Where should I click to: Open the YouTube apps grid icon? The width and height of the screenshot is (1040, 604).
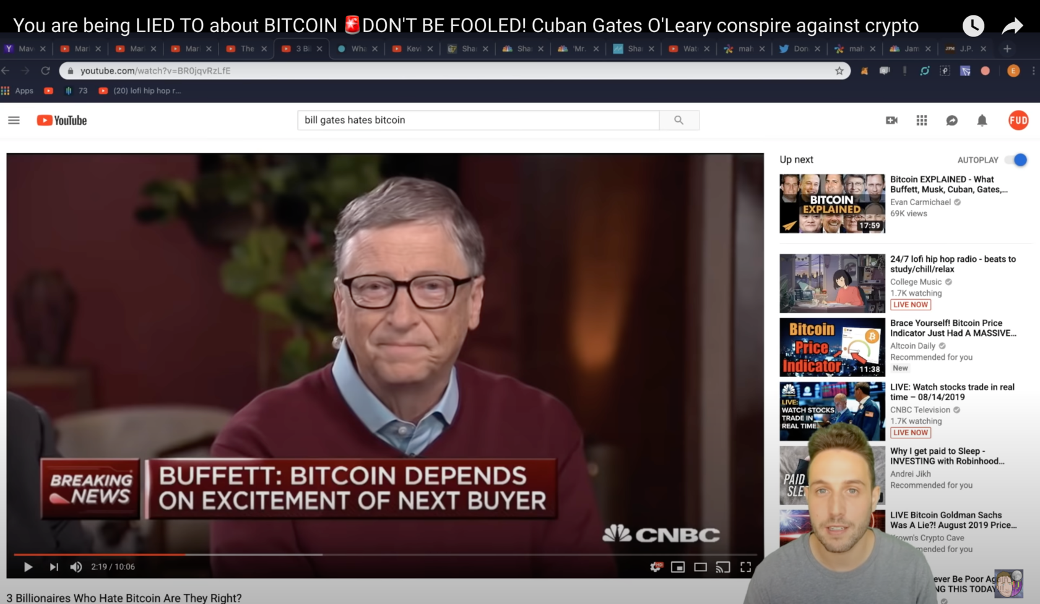click(922, 120)
